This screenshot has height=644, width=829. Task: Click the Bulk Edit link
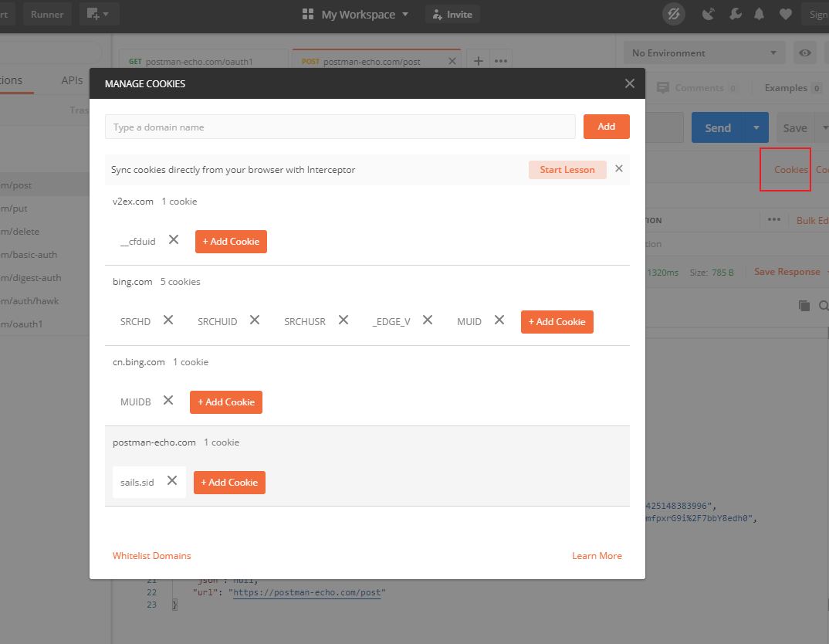(813, 221)
